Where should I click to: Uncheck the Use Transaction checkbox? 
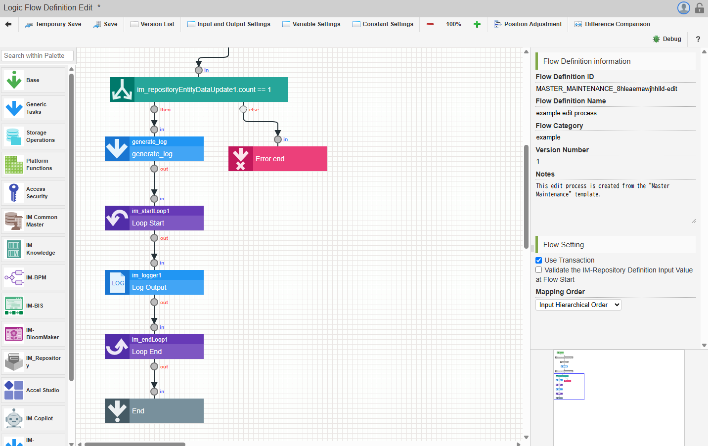(539, 260)
